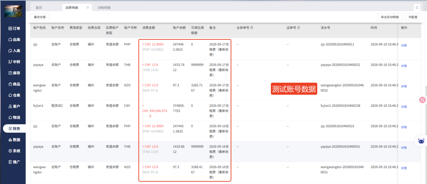427x184 pixels.
Task: Click the help icon beside 运单号 header
Action: point(298,28)
